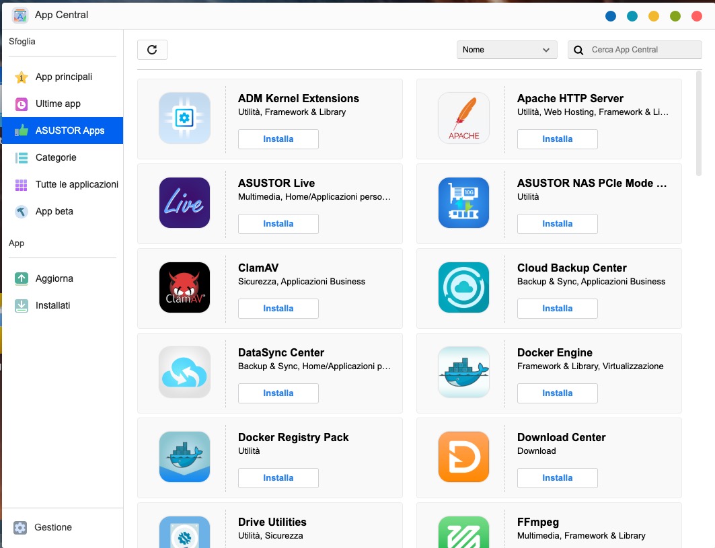Install DataSync Center
The height and width of the screenshot is (548, 715).
[x=278, y=393]
